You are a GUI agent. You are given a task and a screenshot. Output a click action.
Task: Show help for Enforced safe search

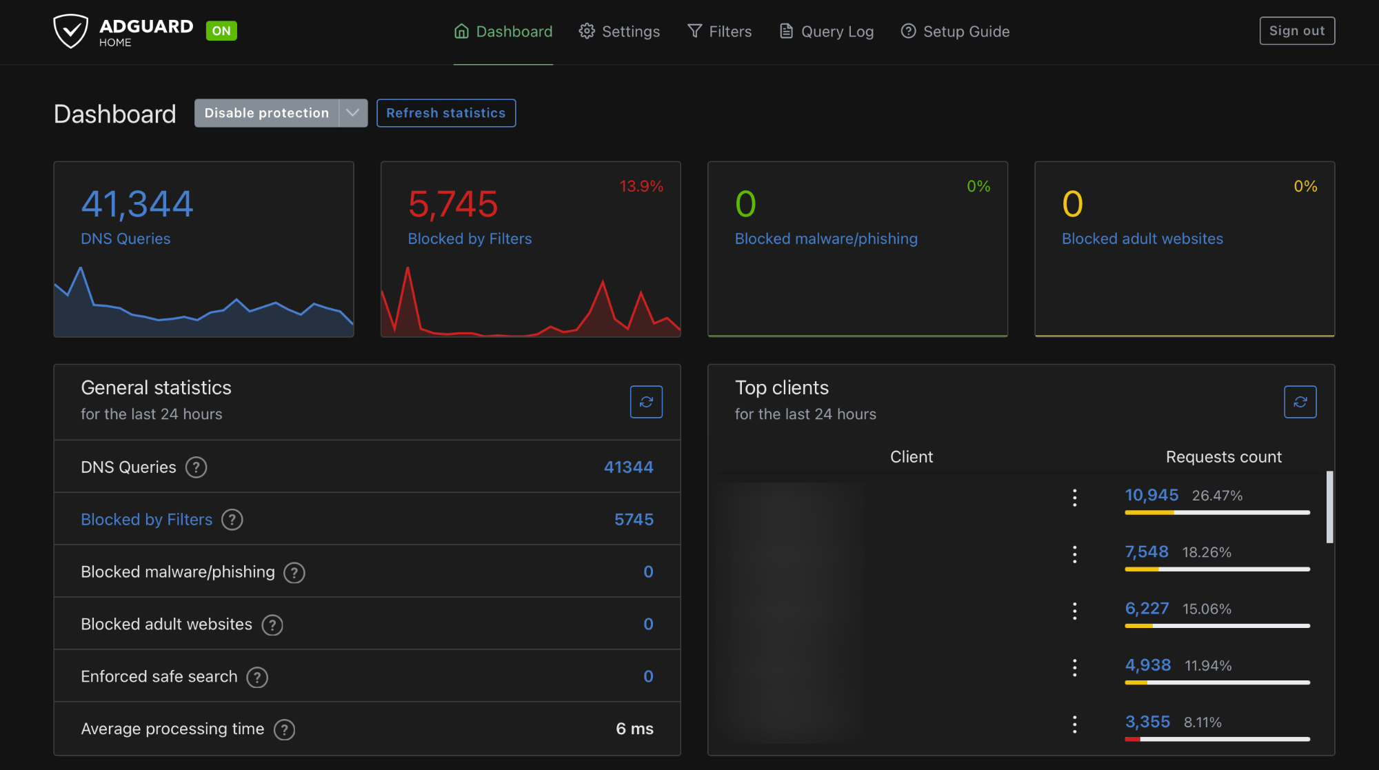pos(257,677)
